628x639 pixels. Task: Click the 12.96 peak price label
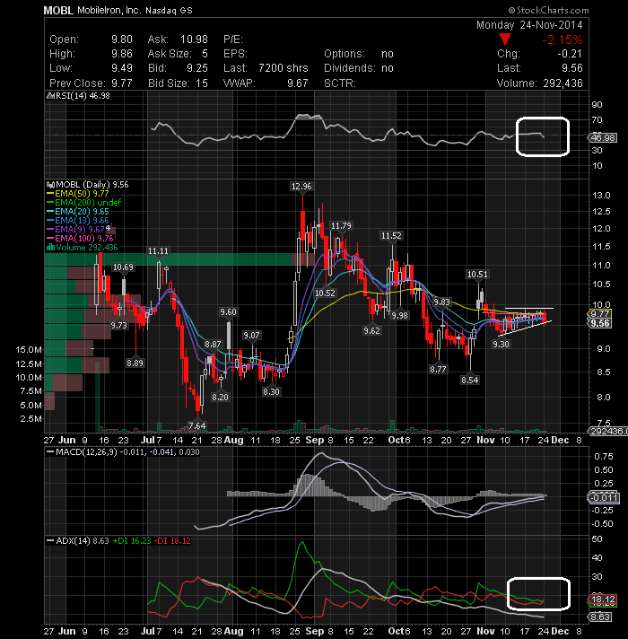pyautogui.click(x=301, y=187)
